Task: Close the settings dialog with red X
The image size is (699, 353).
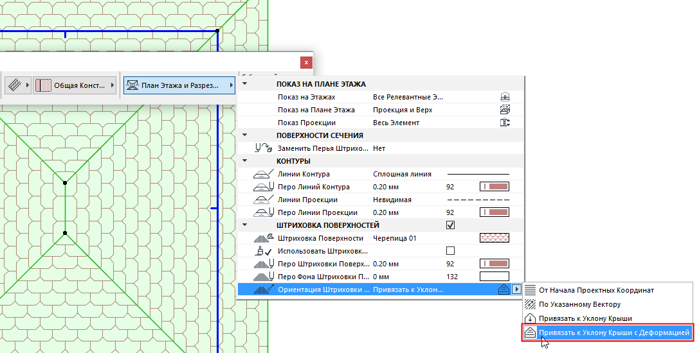Action: 306,62
